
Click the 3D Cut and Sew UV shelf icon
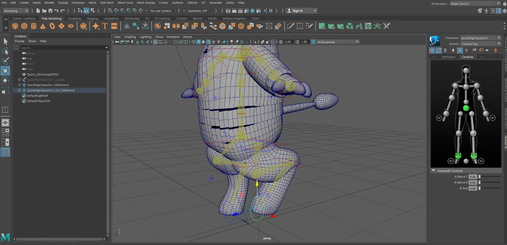[387, 26]
